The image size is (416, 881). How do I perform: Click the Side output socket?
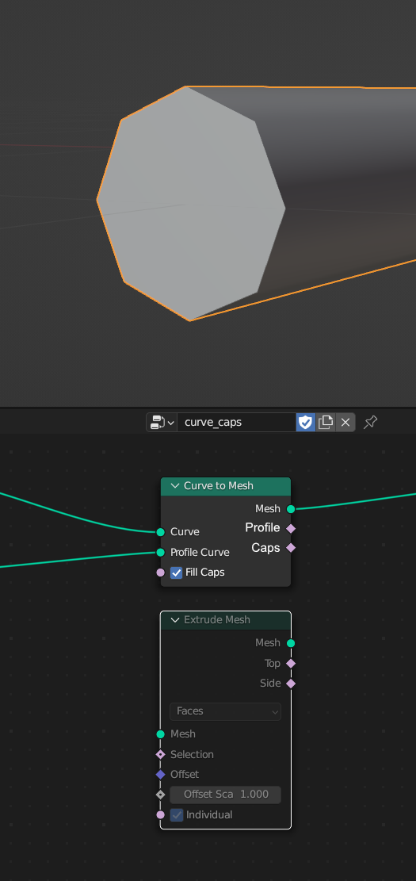point(291,684)
